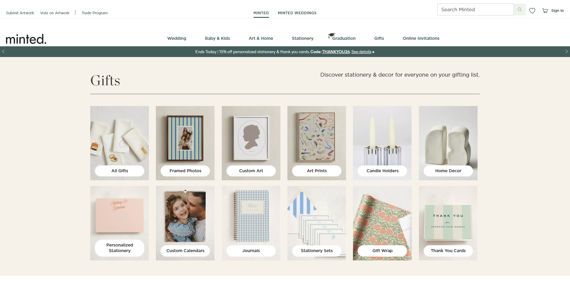Advance promo banner with right arrow
The height and width of the screenshot is (283, 570).
point(566,51)
